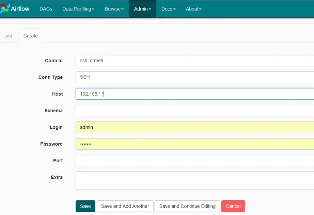
Task: Click the Host label
Action: [58, 94]
